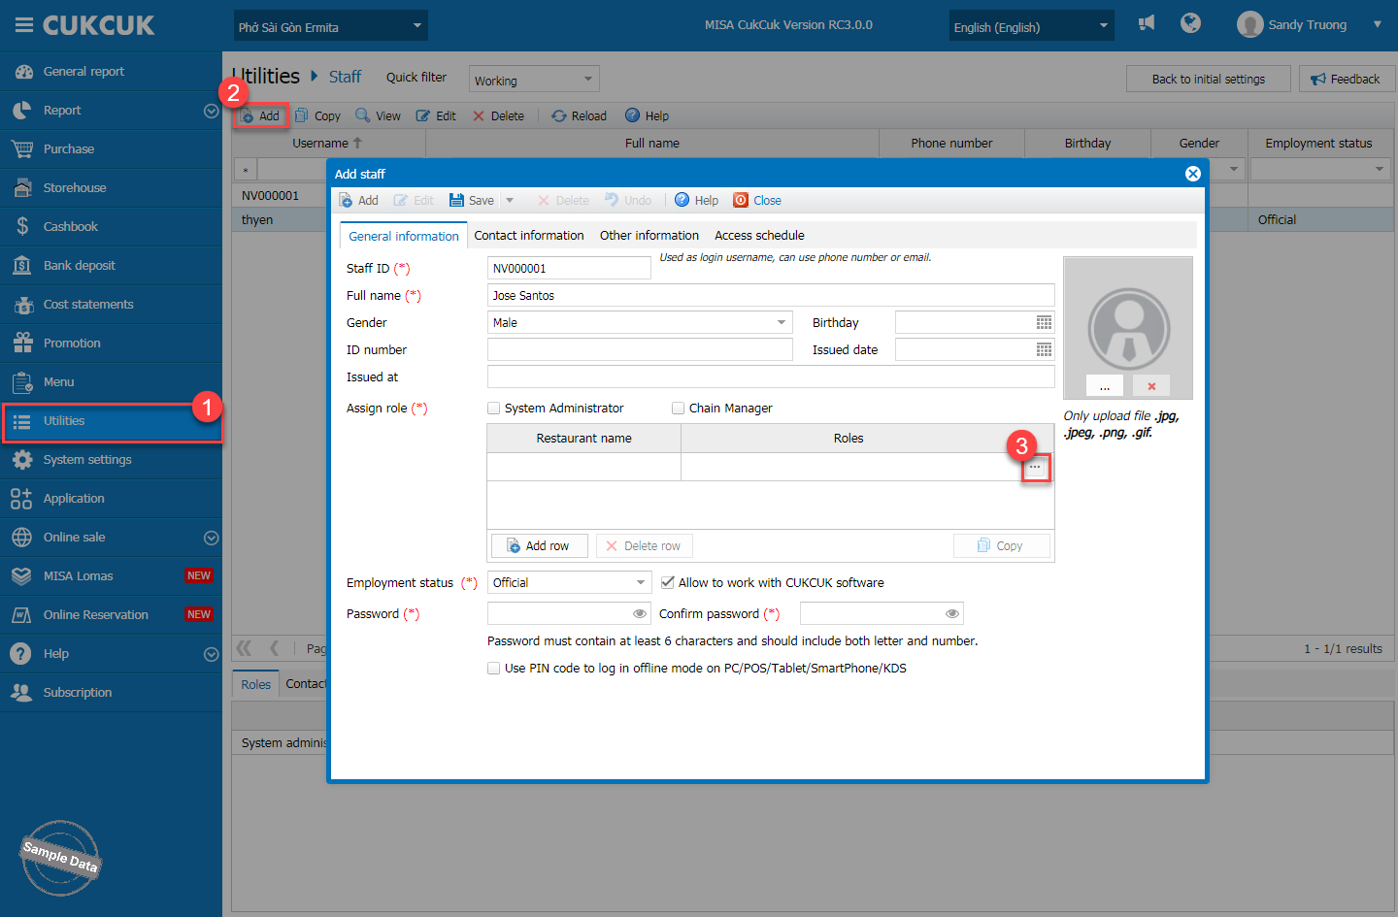Open Promotion in sidebar
1398x917 pixels.
point(111,344)
